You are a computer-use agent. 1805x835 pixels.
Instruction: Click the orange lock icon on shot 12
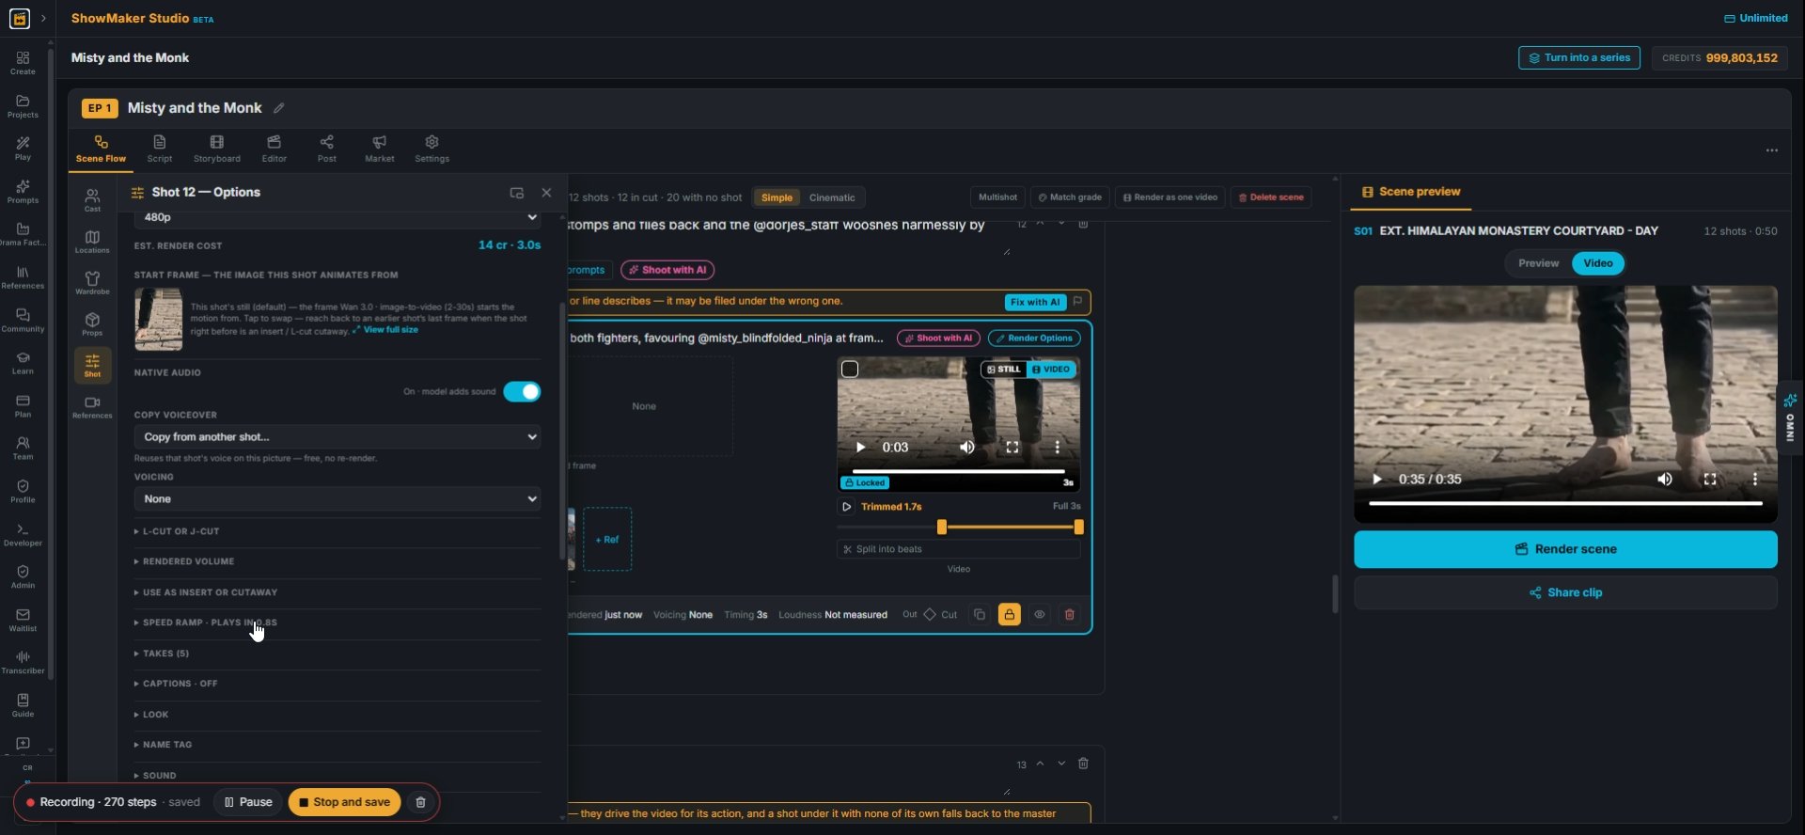click(1009, 615)
